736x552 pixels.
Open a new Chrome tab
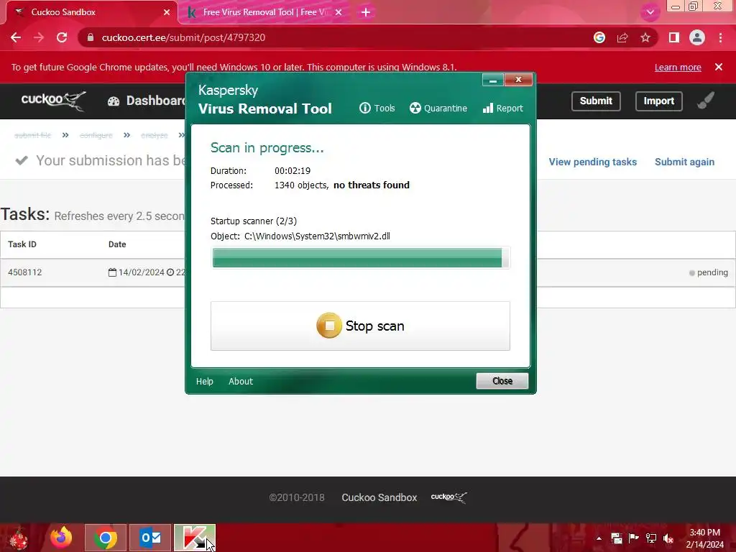click(x=366, y=13)
